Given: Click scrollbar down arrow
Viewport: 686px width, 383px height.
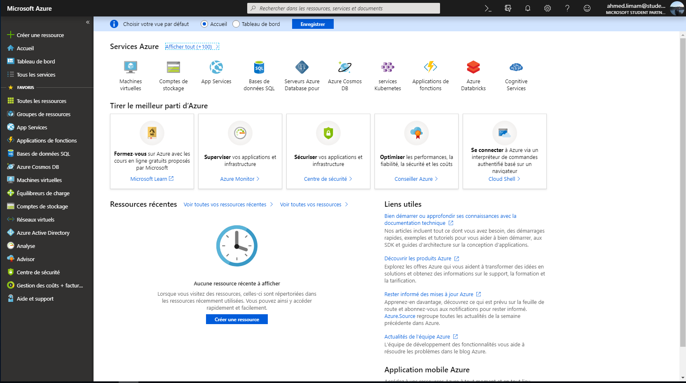Looking at the screenshot, I should click(683, 377).
